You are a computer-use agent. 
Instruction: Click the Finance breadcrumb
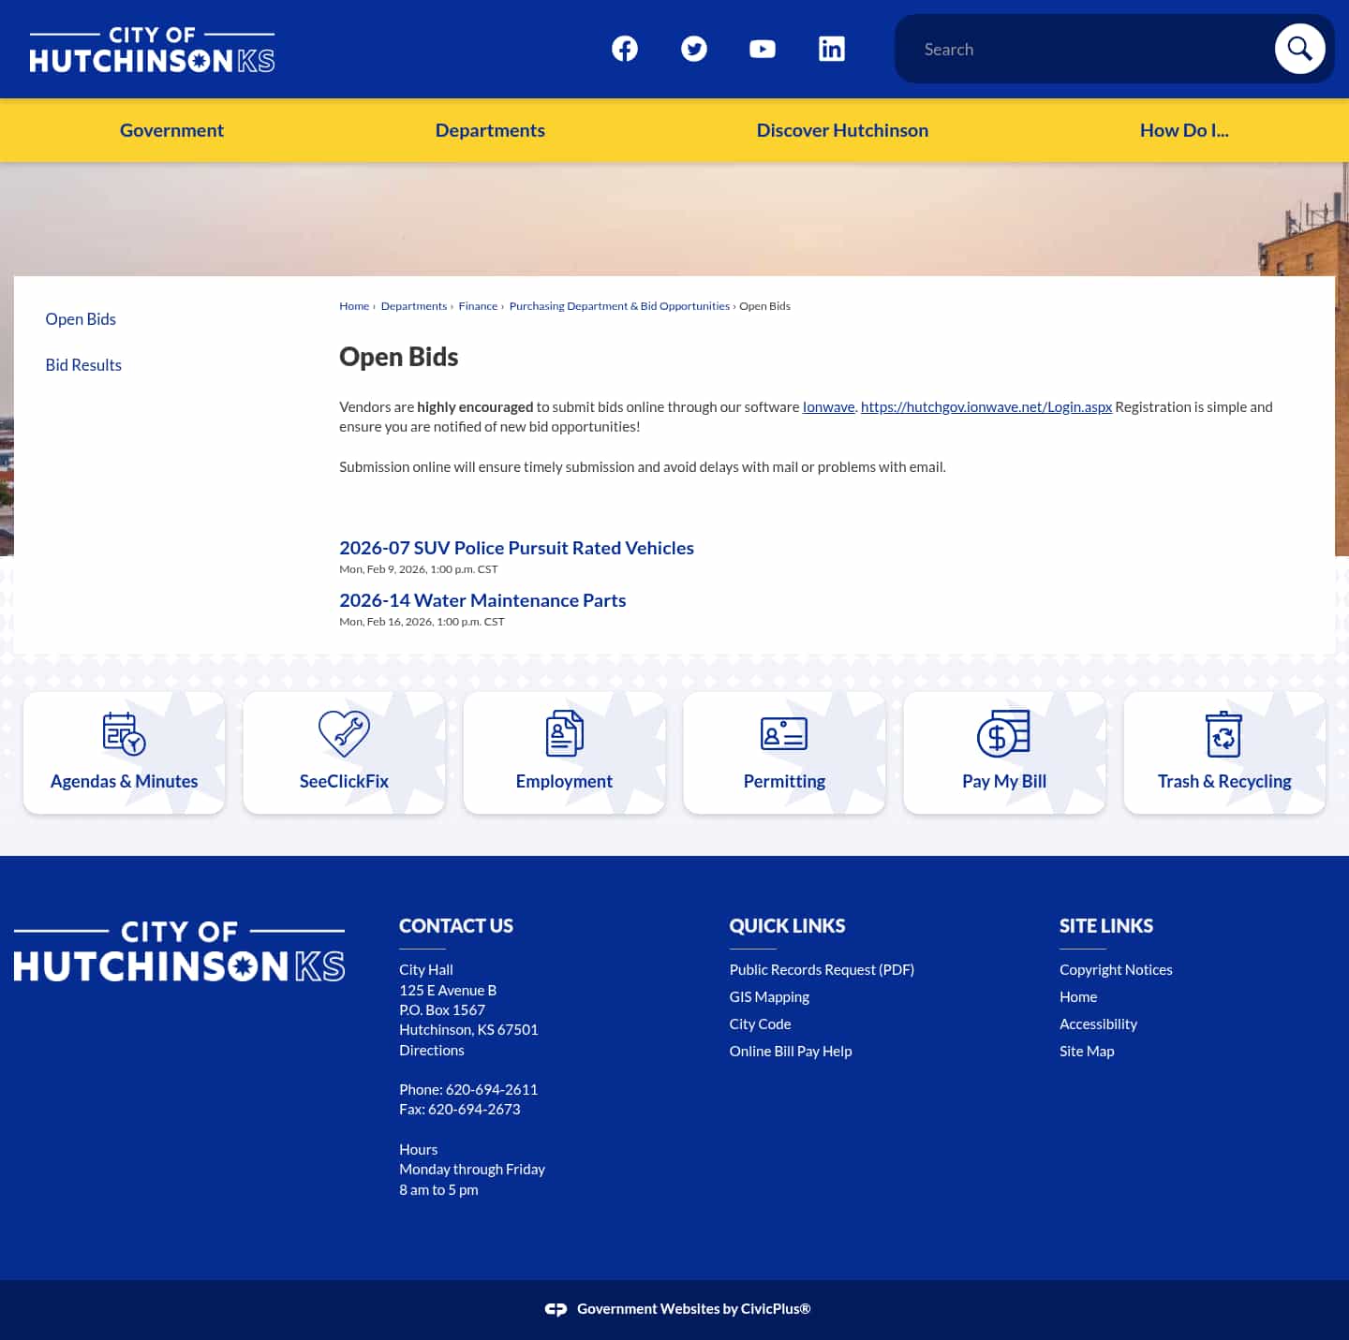tap(478, 305)
